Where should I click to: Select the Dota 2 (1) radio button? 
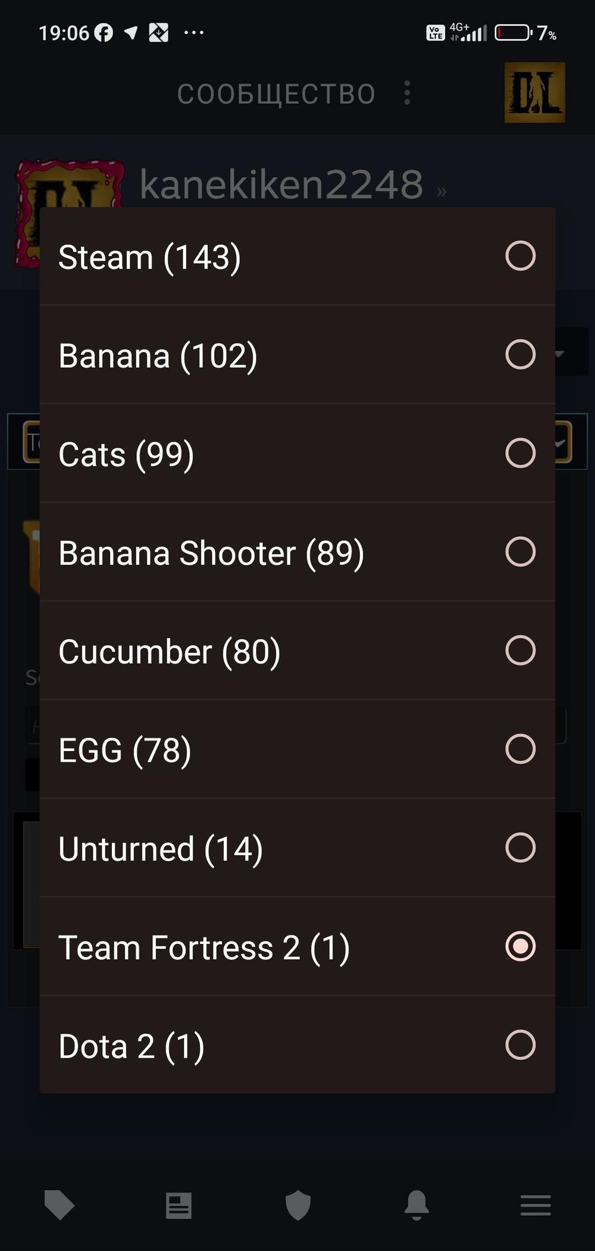520,1044
